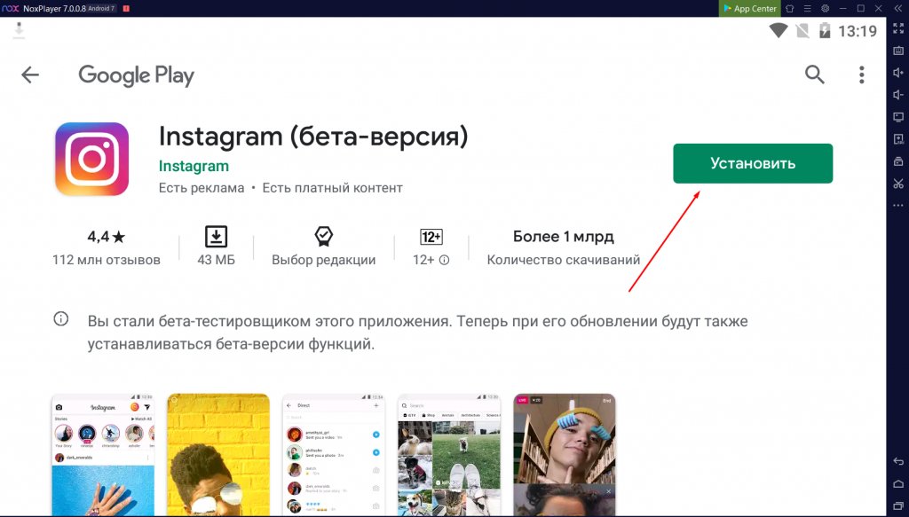Open the App Center
This screenshot has height=517, width=909.
(x=750, y=8)
